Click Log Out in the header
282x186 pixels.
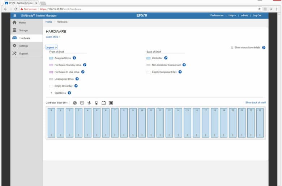coord(257,15)
